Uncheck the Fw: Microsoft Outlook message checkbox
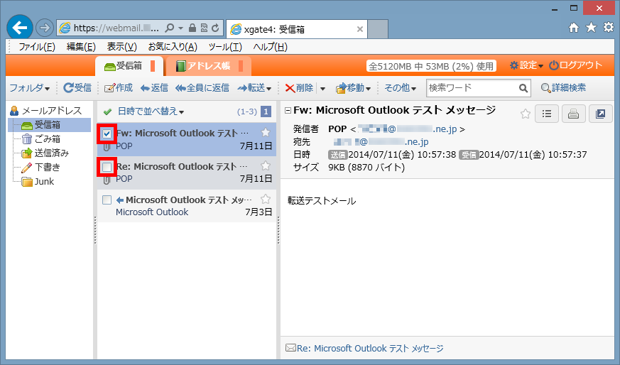 coord(107,133)
